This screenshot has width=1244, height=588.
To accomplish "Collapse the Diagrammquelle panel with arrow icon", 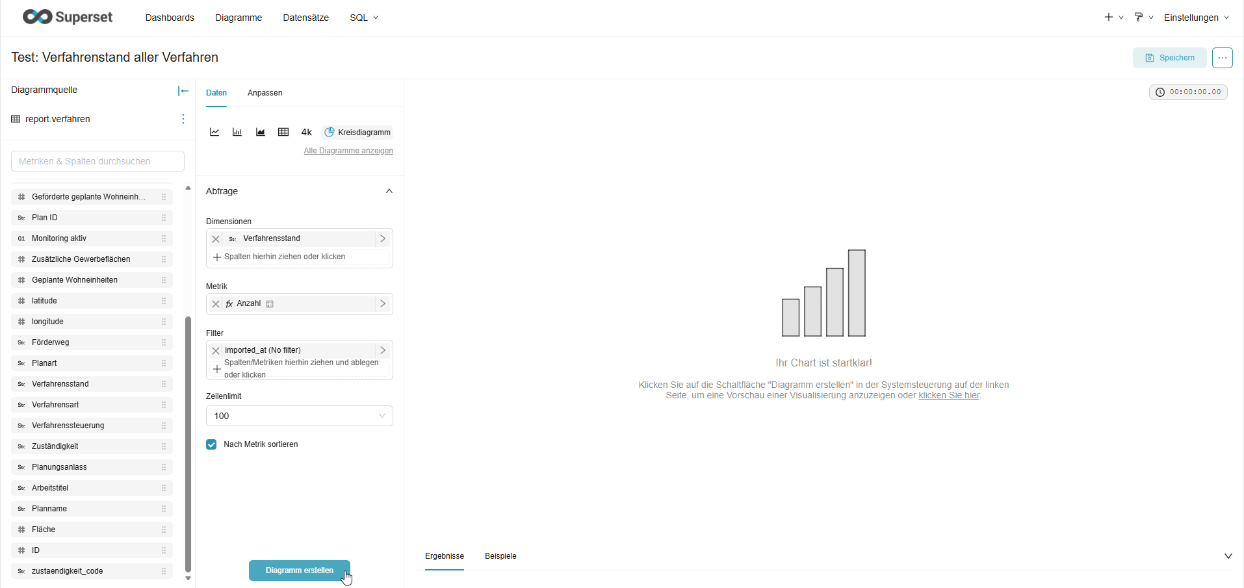I will (x=183, y=91).
